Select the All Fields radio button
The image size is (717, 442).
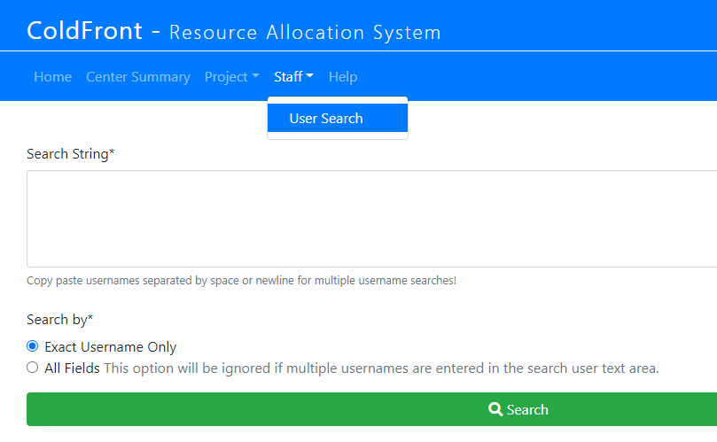coord(33,367)
